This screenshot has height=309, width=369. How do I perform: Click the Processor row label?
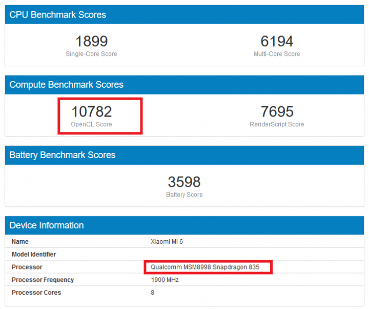(27, 267)
